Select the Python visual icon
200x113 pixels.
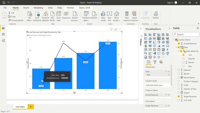pos(146,53)
